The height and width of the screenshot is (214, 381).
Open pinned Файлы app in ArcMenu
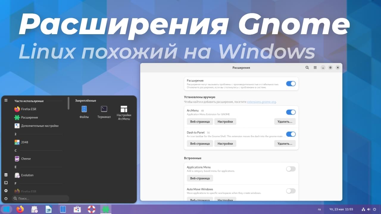[84, 112]
